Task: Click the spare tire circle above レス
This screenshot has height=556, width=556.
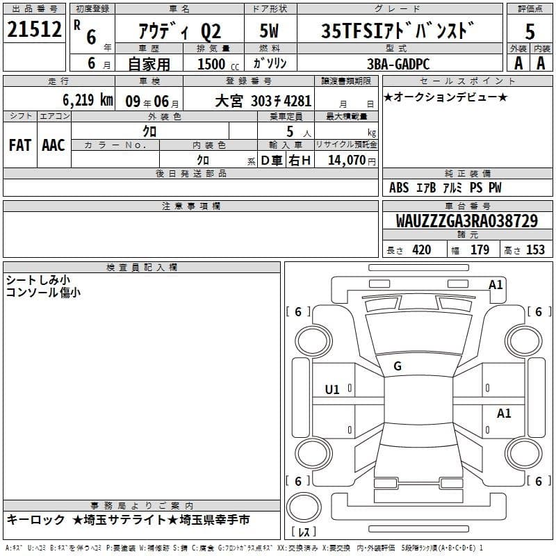Action: [x=304, y=507]
